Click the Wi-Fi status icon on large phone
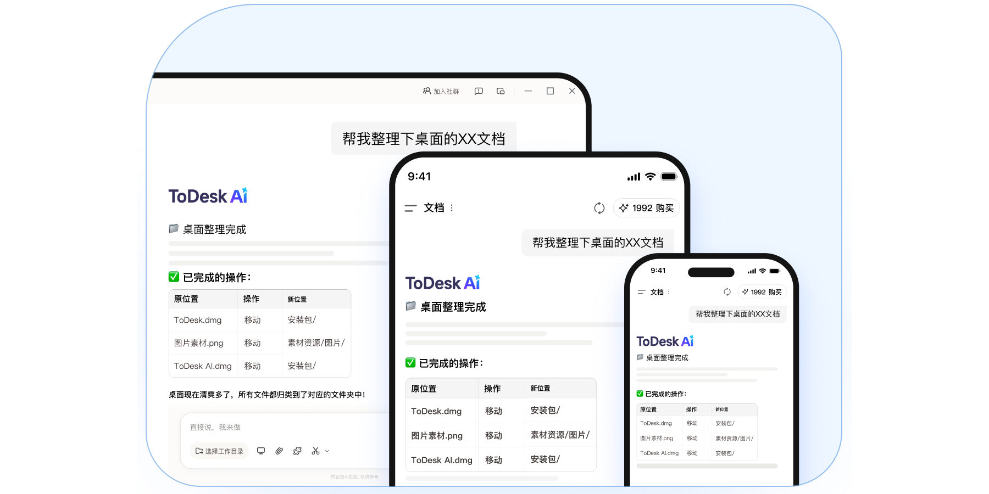The height and width of the screenshot is (494, 989). pos(651,176)
